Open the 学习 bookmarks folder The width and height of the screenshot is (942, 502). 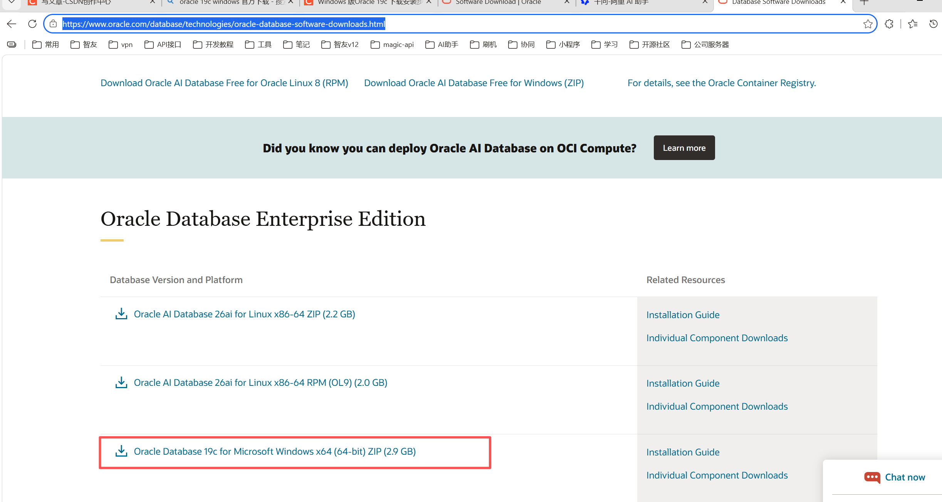click(604, 45)
